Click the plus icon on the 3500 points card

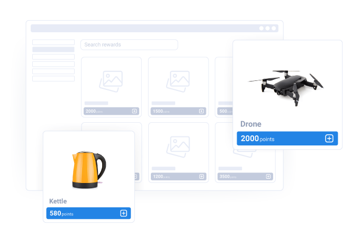(268, 176)
